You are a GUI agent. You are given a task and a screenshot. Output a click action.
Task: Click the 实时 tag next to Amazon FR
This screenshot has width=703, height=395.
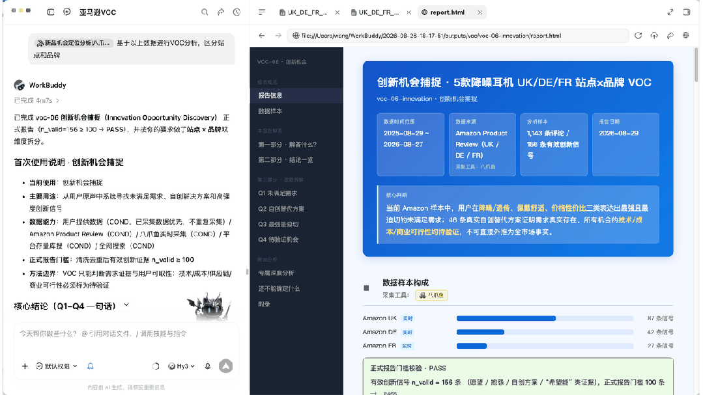pyautogui.click(x=407, y=346)
